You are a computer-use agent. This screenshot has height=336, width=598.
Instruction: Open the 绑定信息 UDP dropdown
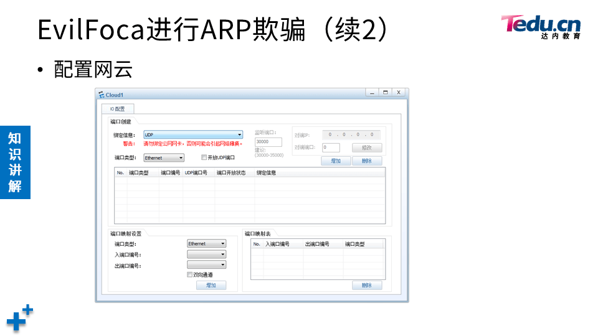coord(193,135)
